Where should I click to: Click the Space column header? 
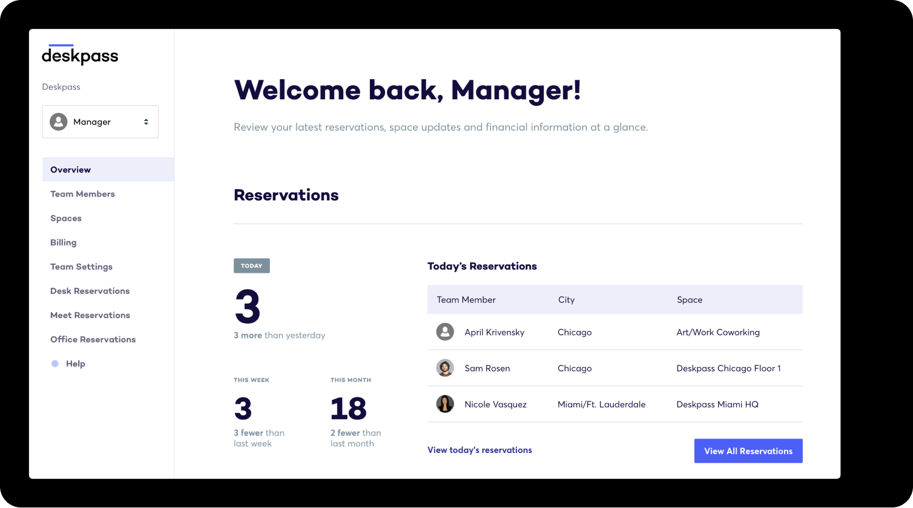pyautogui.click(x=690, y=299)
